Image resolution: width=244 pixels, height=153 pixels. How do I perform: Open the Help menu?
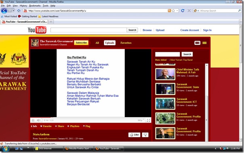(x=53, y=6)
